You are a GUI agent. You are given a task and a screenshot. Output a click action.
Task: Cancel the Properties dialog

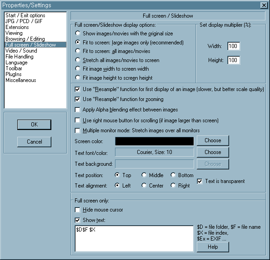coord(34,142)
